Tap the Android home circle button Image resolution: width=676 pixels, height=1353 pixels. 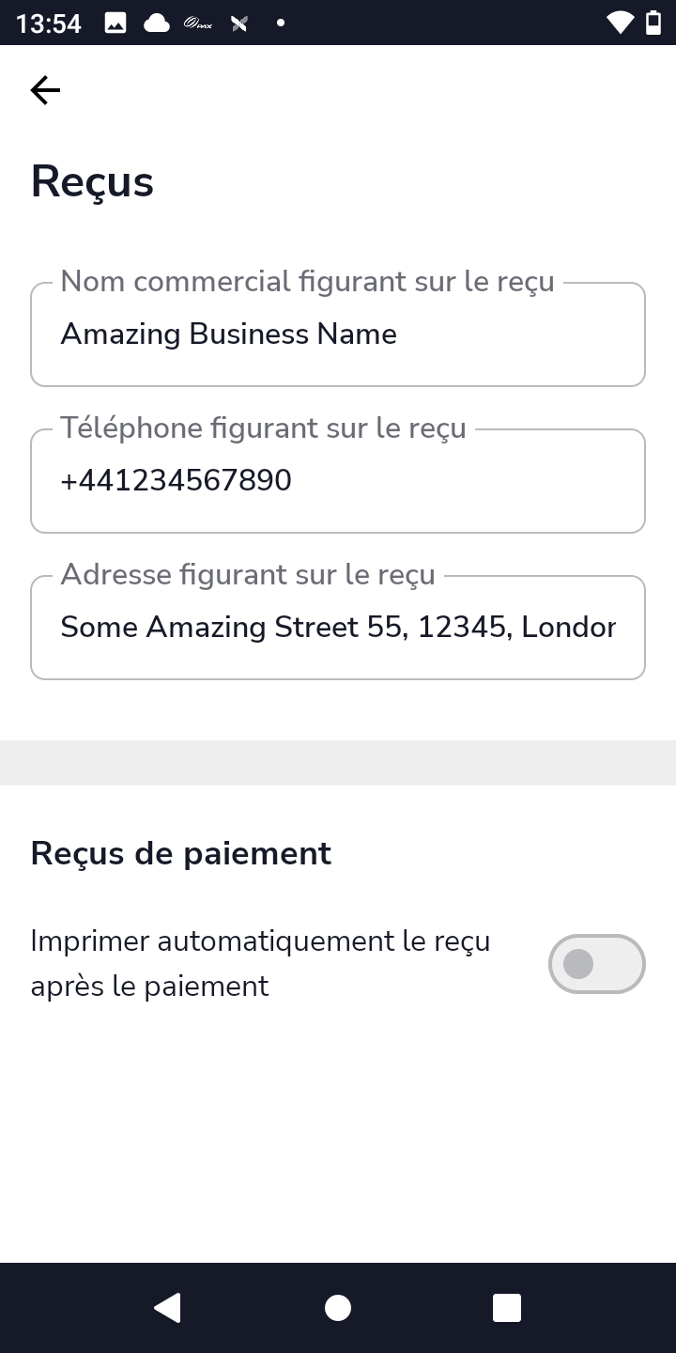point(338,1308)
